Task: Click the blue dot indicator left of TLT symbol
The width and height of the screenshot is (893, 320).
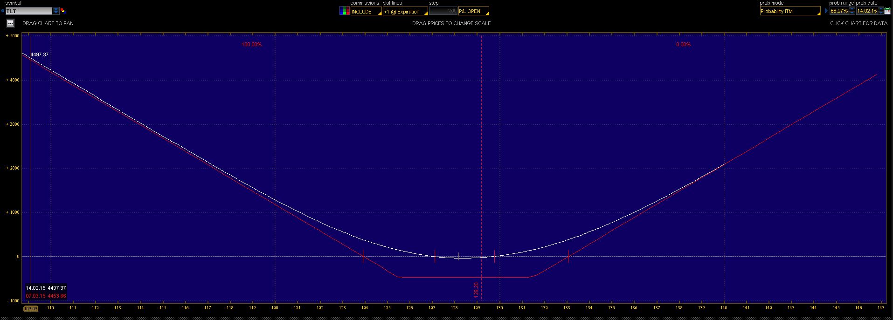Action: 2,11
